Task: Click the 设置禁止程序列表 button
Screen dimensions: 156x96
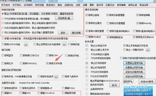Action: click(x=134, y=63)
